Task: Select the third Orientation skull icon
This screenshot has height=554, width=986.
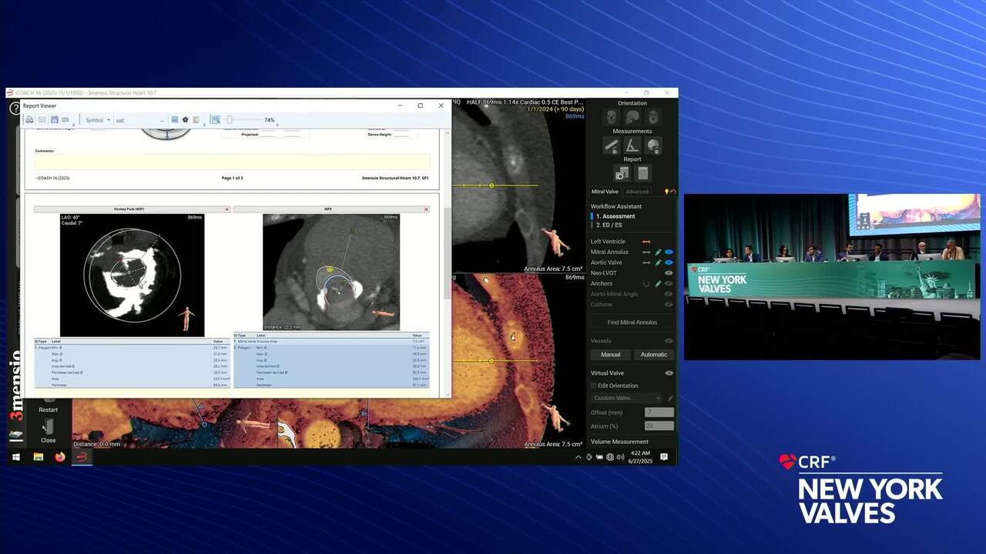Action: pyautogui.click(x=653, y=118)
